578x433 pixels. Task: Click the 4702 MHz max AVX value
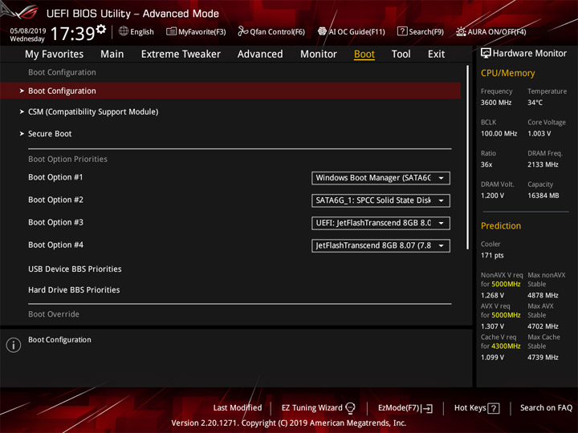(x=543, y=326)
